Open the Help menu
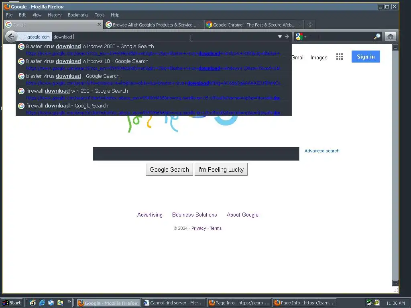The width and height of the screenshot is (411, 308). pos(115,15)
